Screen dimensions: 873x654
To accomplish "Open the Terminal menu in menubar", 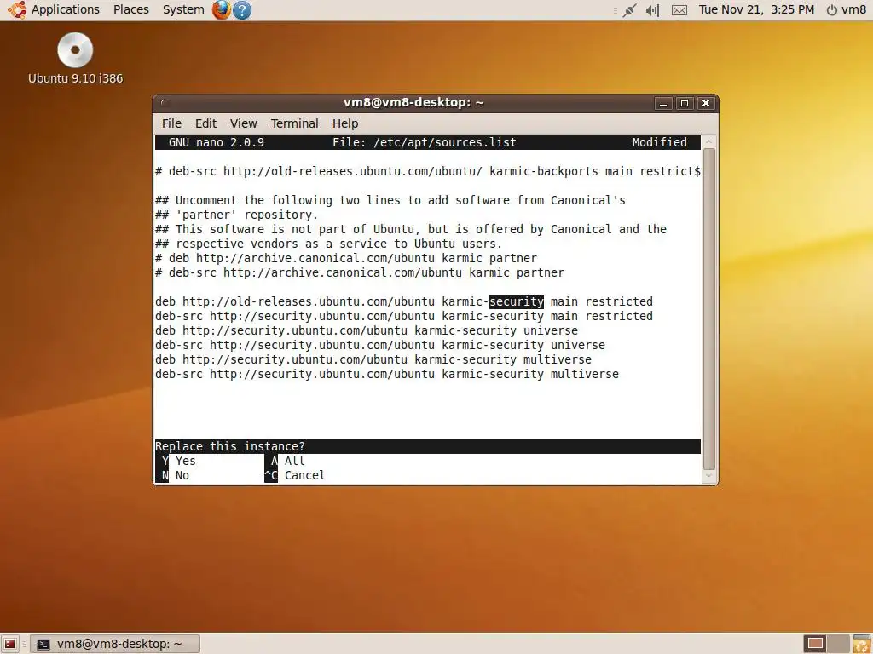I will click(x=294, y=123).
